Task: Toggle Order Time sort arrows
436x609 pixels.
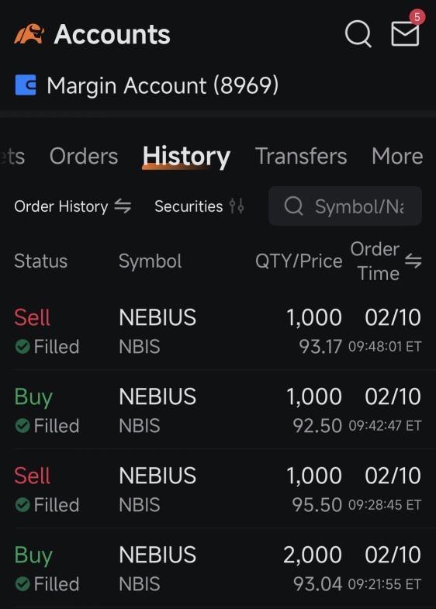Action: [x=413, y=261]
